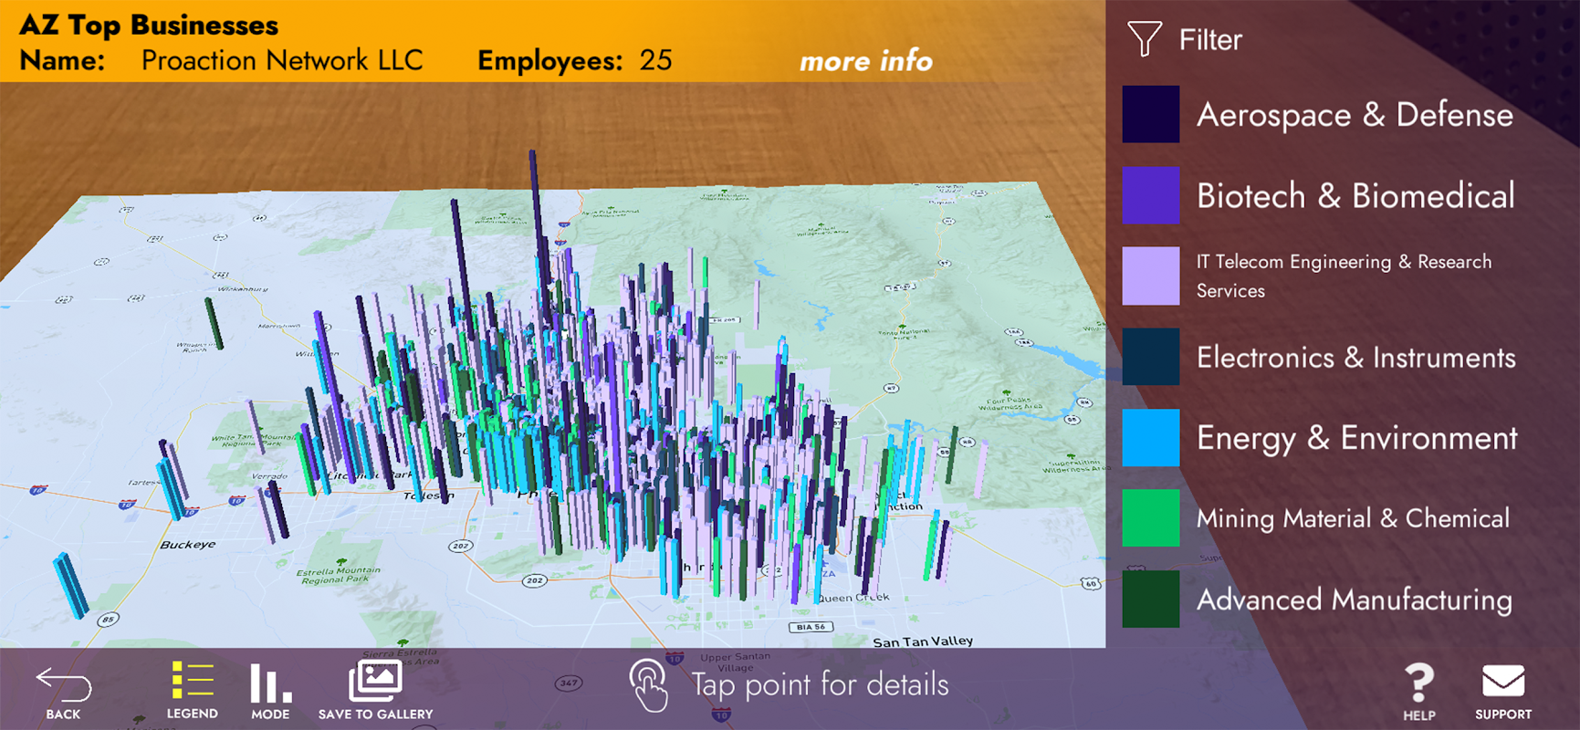Viewport: 1580px width, 730px height.
Task: Click Queen Creek map label
Action: pyautogui.click(x=852, y=598)
